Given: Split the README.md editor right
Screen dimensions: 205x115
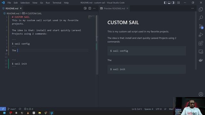Looking at the screenshot, I should (x=90, y=8).
